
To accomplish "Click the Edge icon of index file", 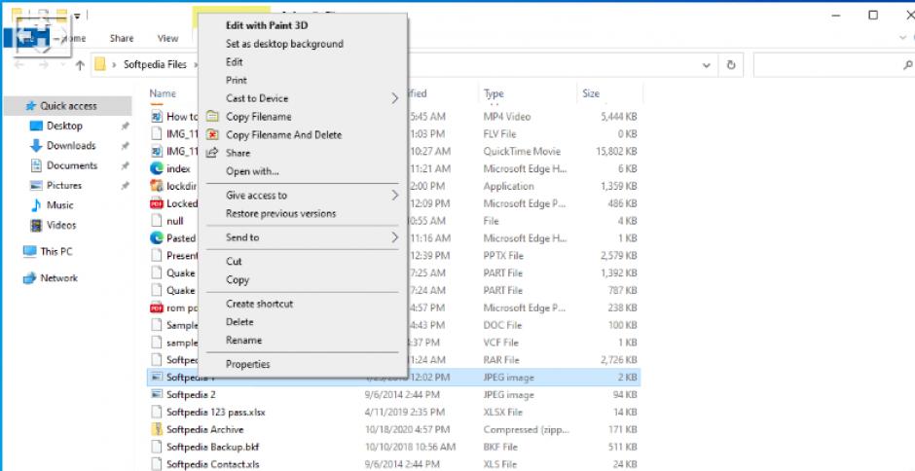I will click(x=157, y=168).
